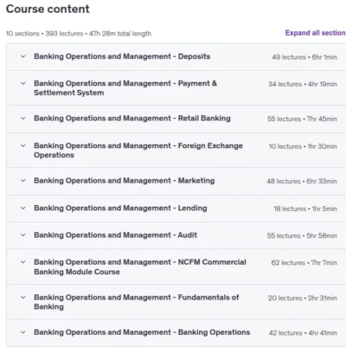
Task: Expand the Lending section chevron
Action: point(23,208)
